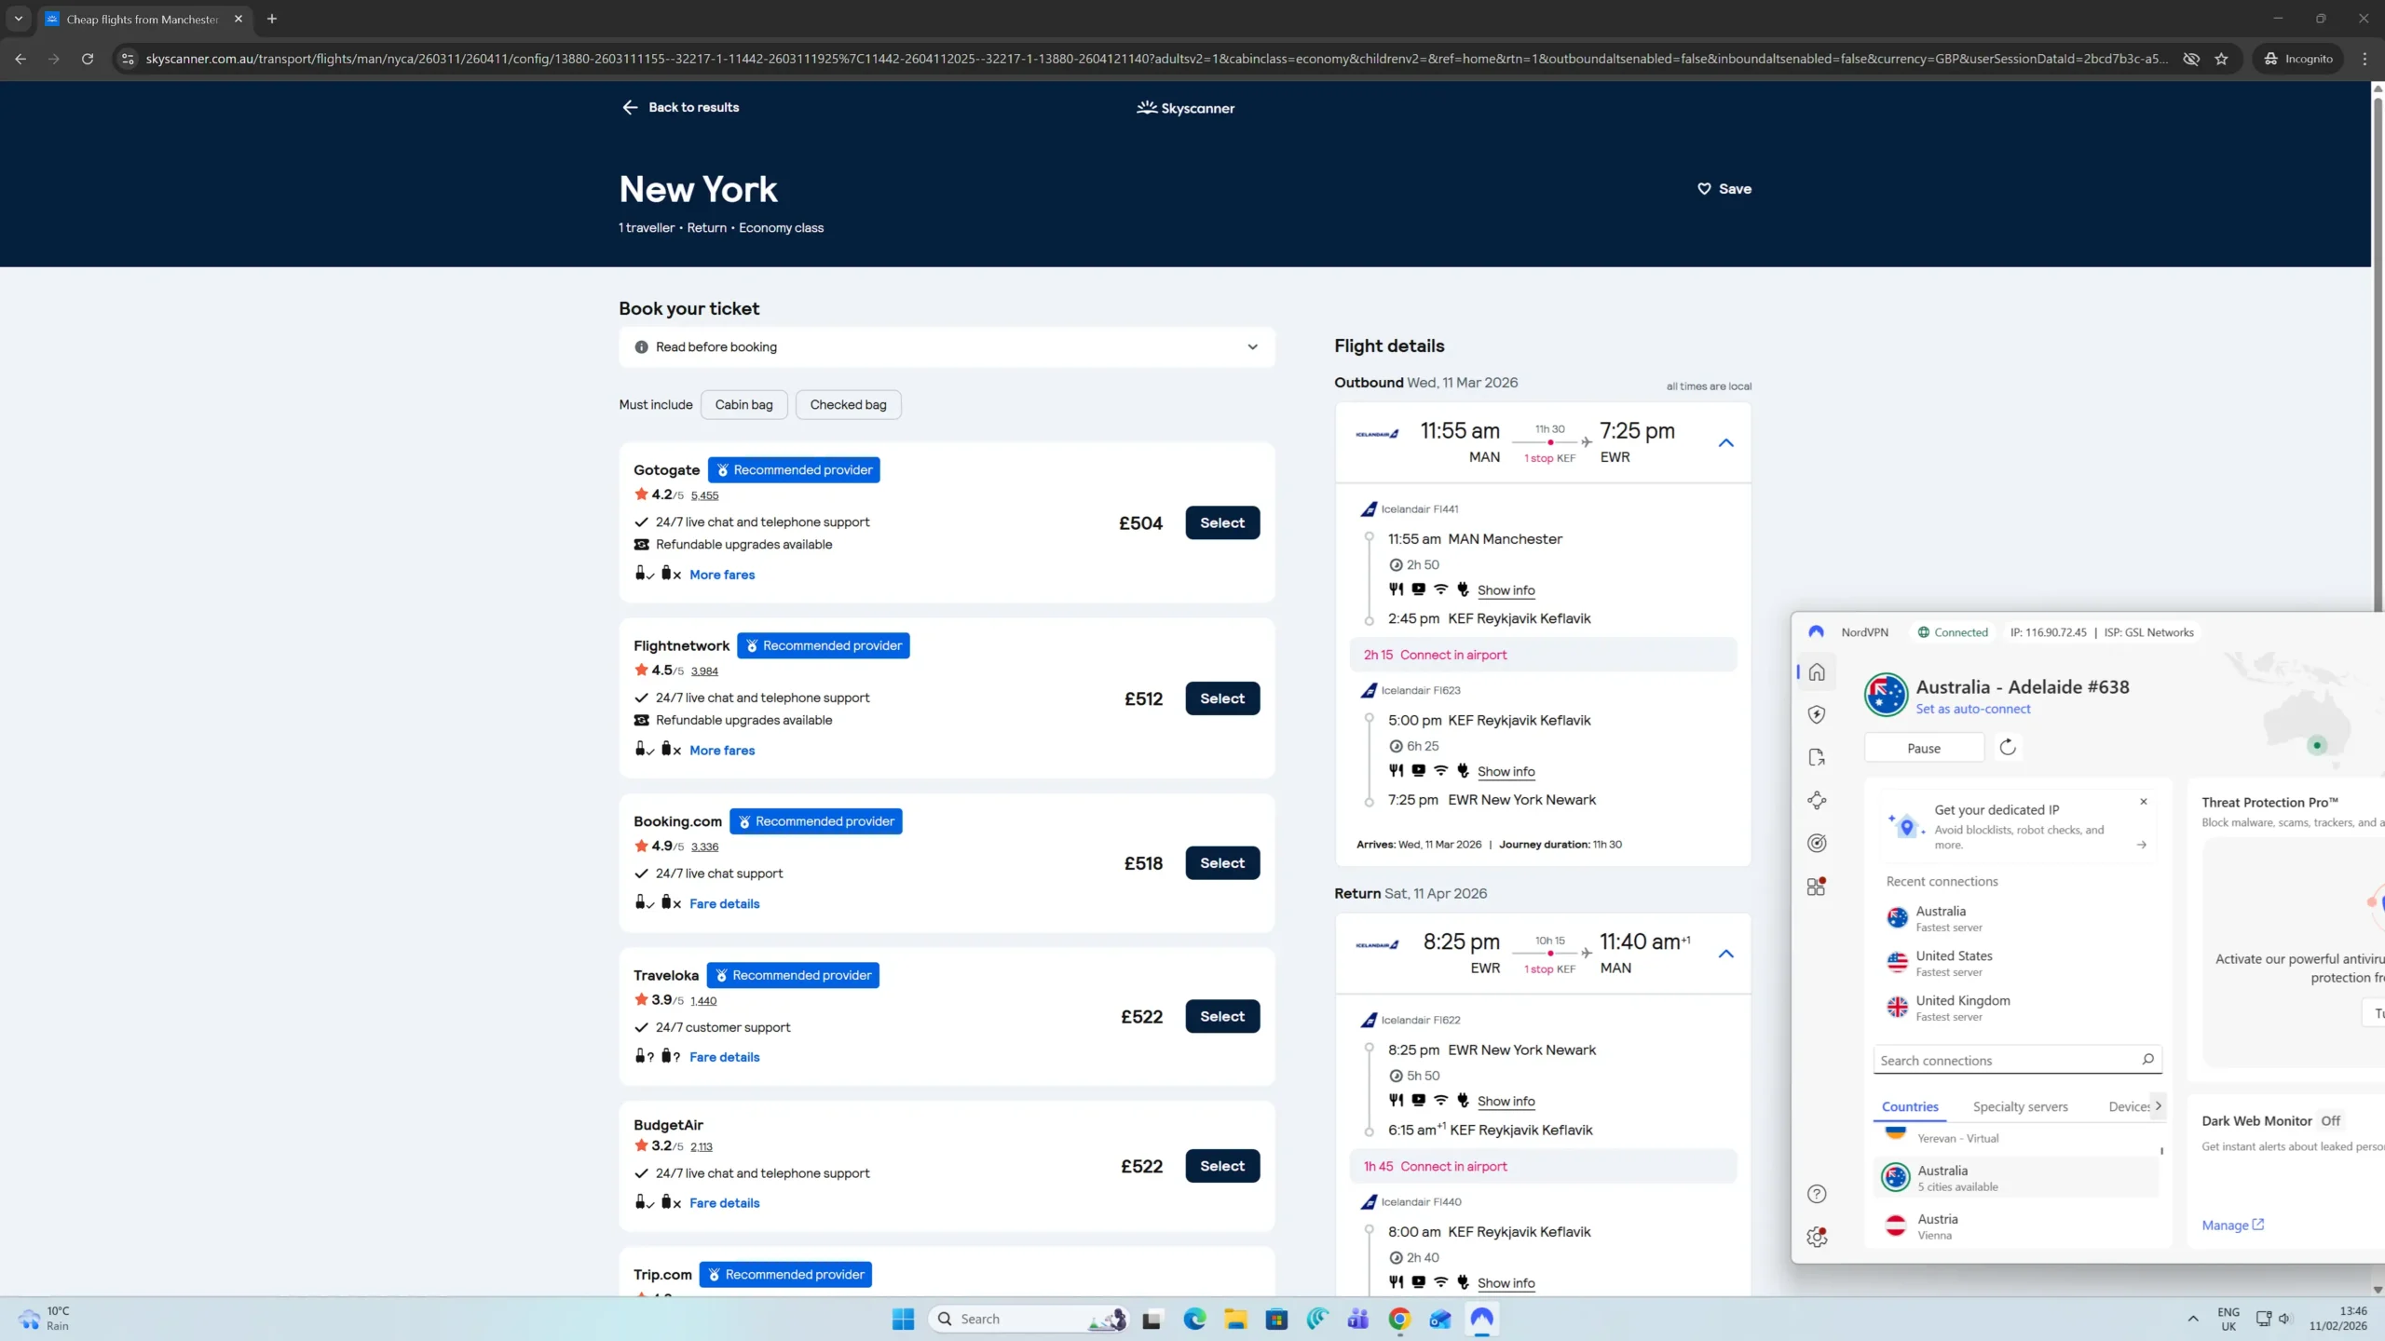Switch to the Specialty servers tab
The image size is (2385, 1341).
point(2020,1107)
